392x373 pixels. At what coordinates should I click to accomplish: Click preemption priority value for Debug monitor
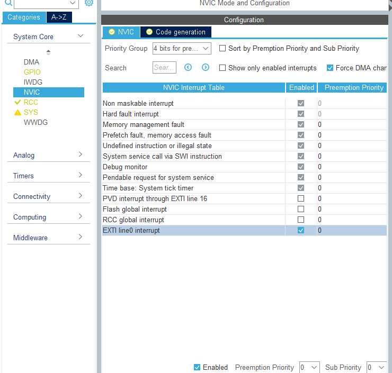click(x=320, y=167)
